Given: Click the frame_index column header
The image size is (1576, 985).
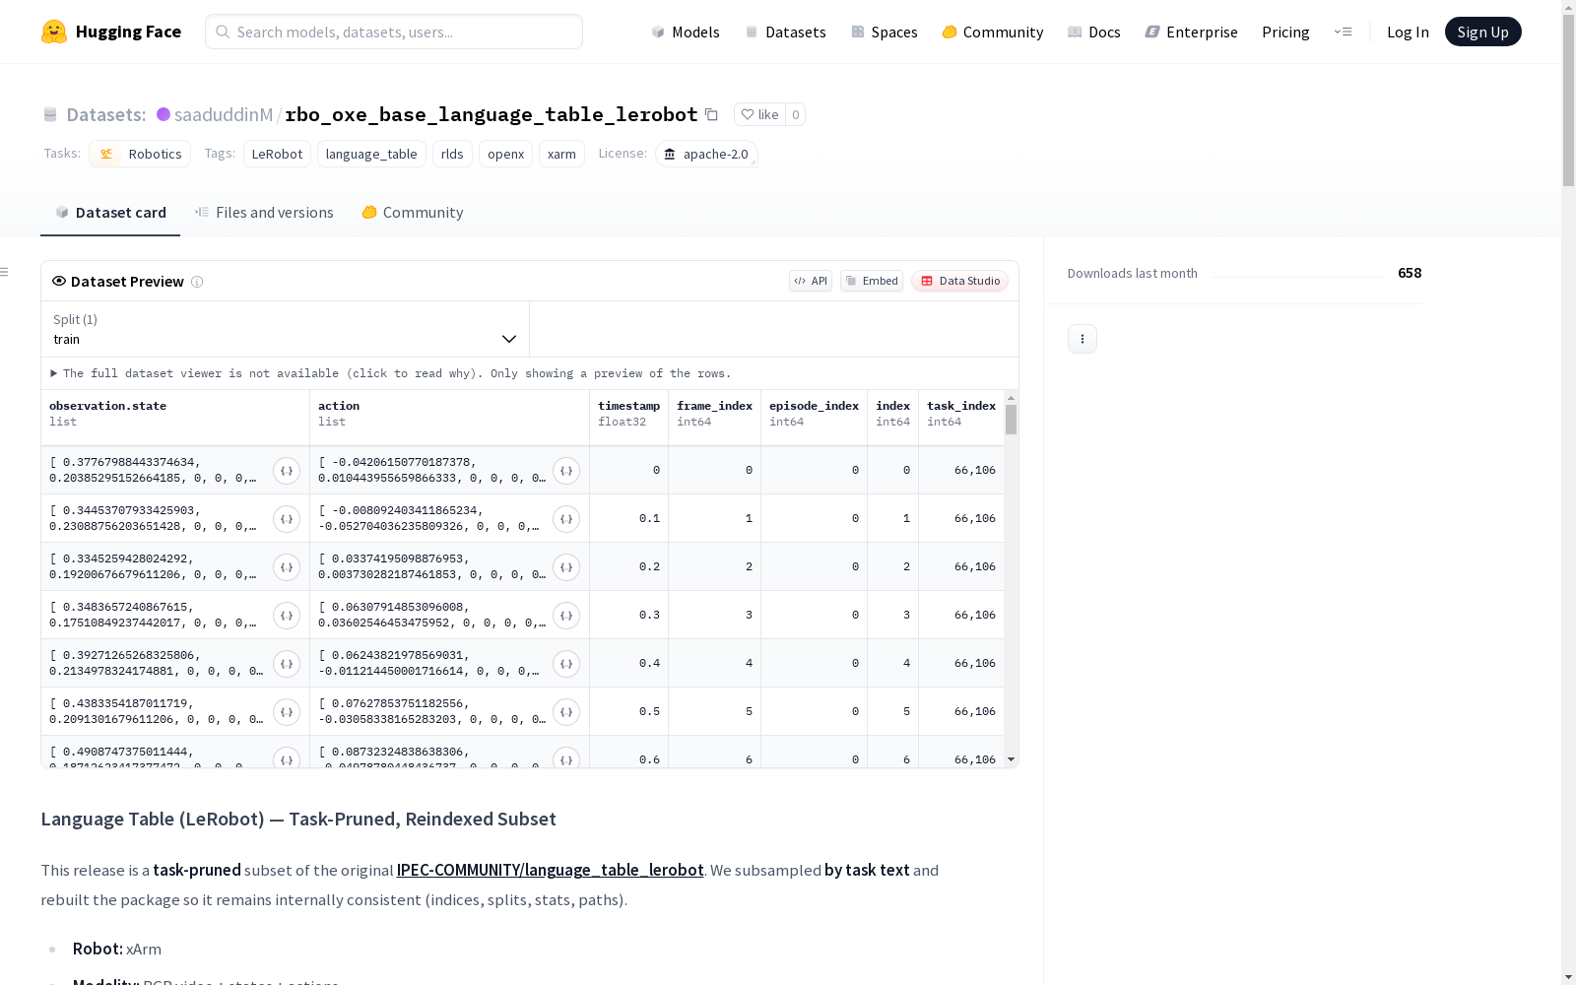Looking at the screenshot, I should pos(714,418).
